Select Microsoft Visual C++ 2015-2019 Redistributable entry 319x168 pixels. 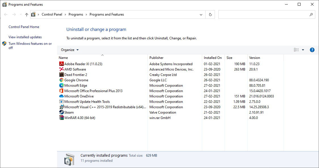click(105, 107)
